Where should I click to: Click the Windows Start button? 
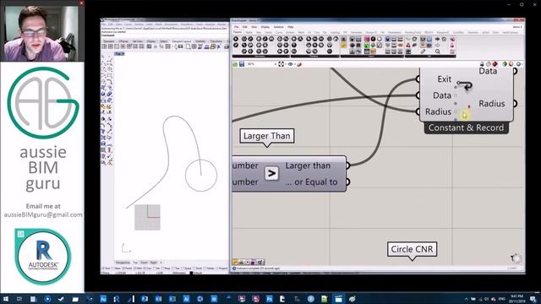coord(6,299)
